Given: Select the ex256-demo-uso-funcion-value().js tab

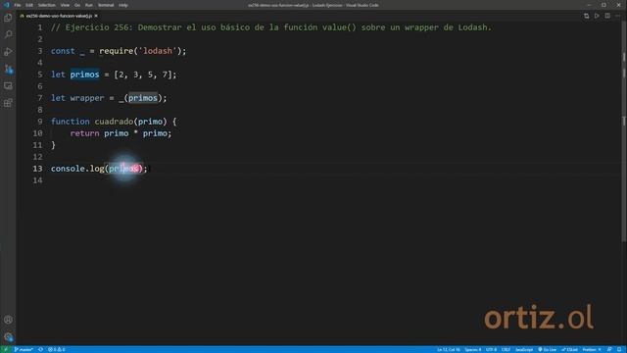Looking at the screenshot, I should point(59,16).
